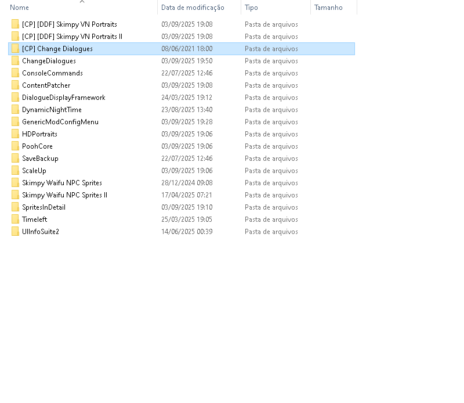Click the GenericModConfigMenu folder icon
This screenshot has width=464, height=403.
click(x=15, y=121)
